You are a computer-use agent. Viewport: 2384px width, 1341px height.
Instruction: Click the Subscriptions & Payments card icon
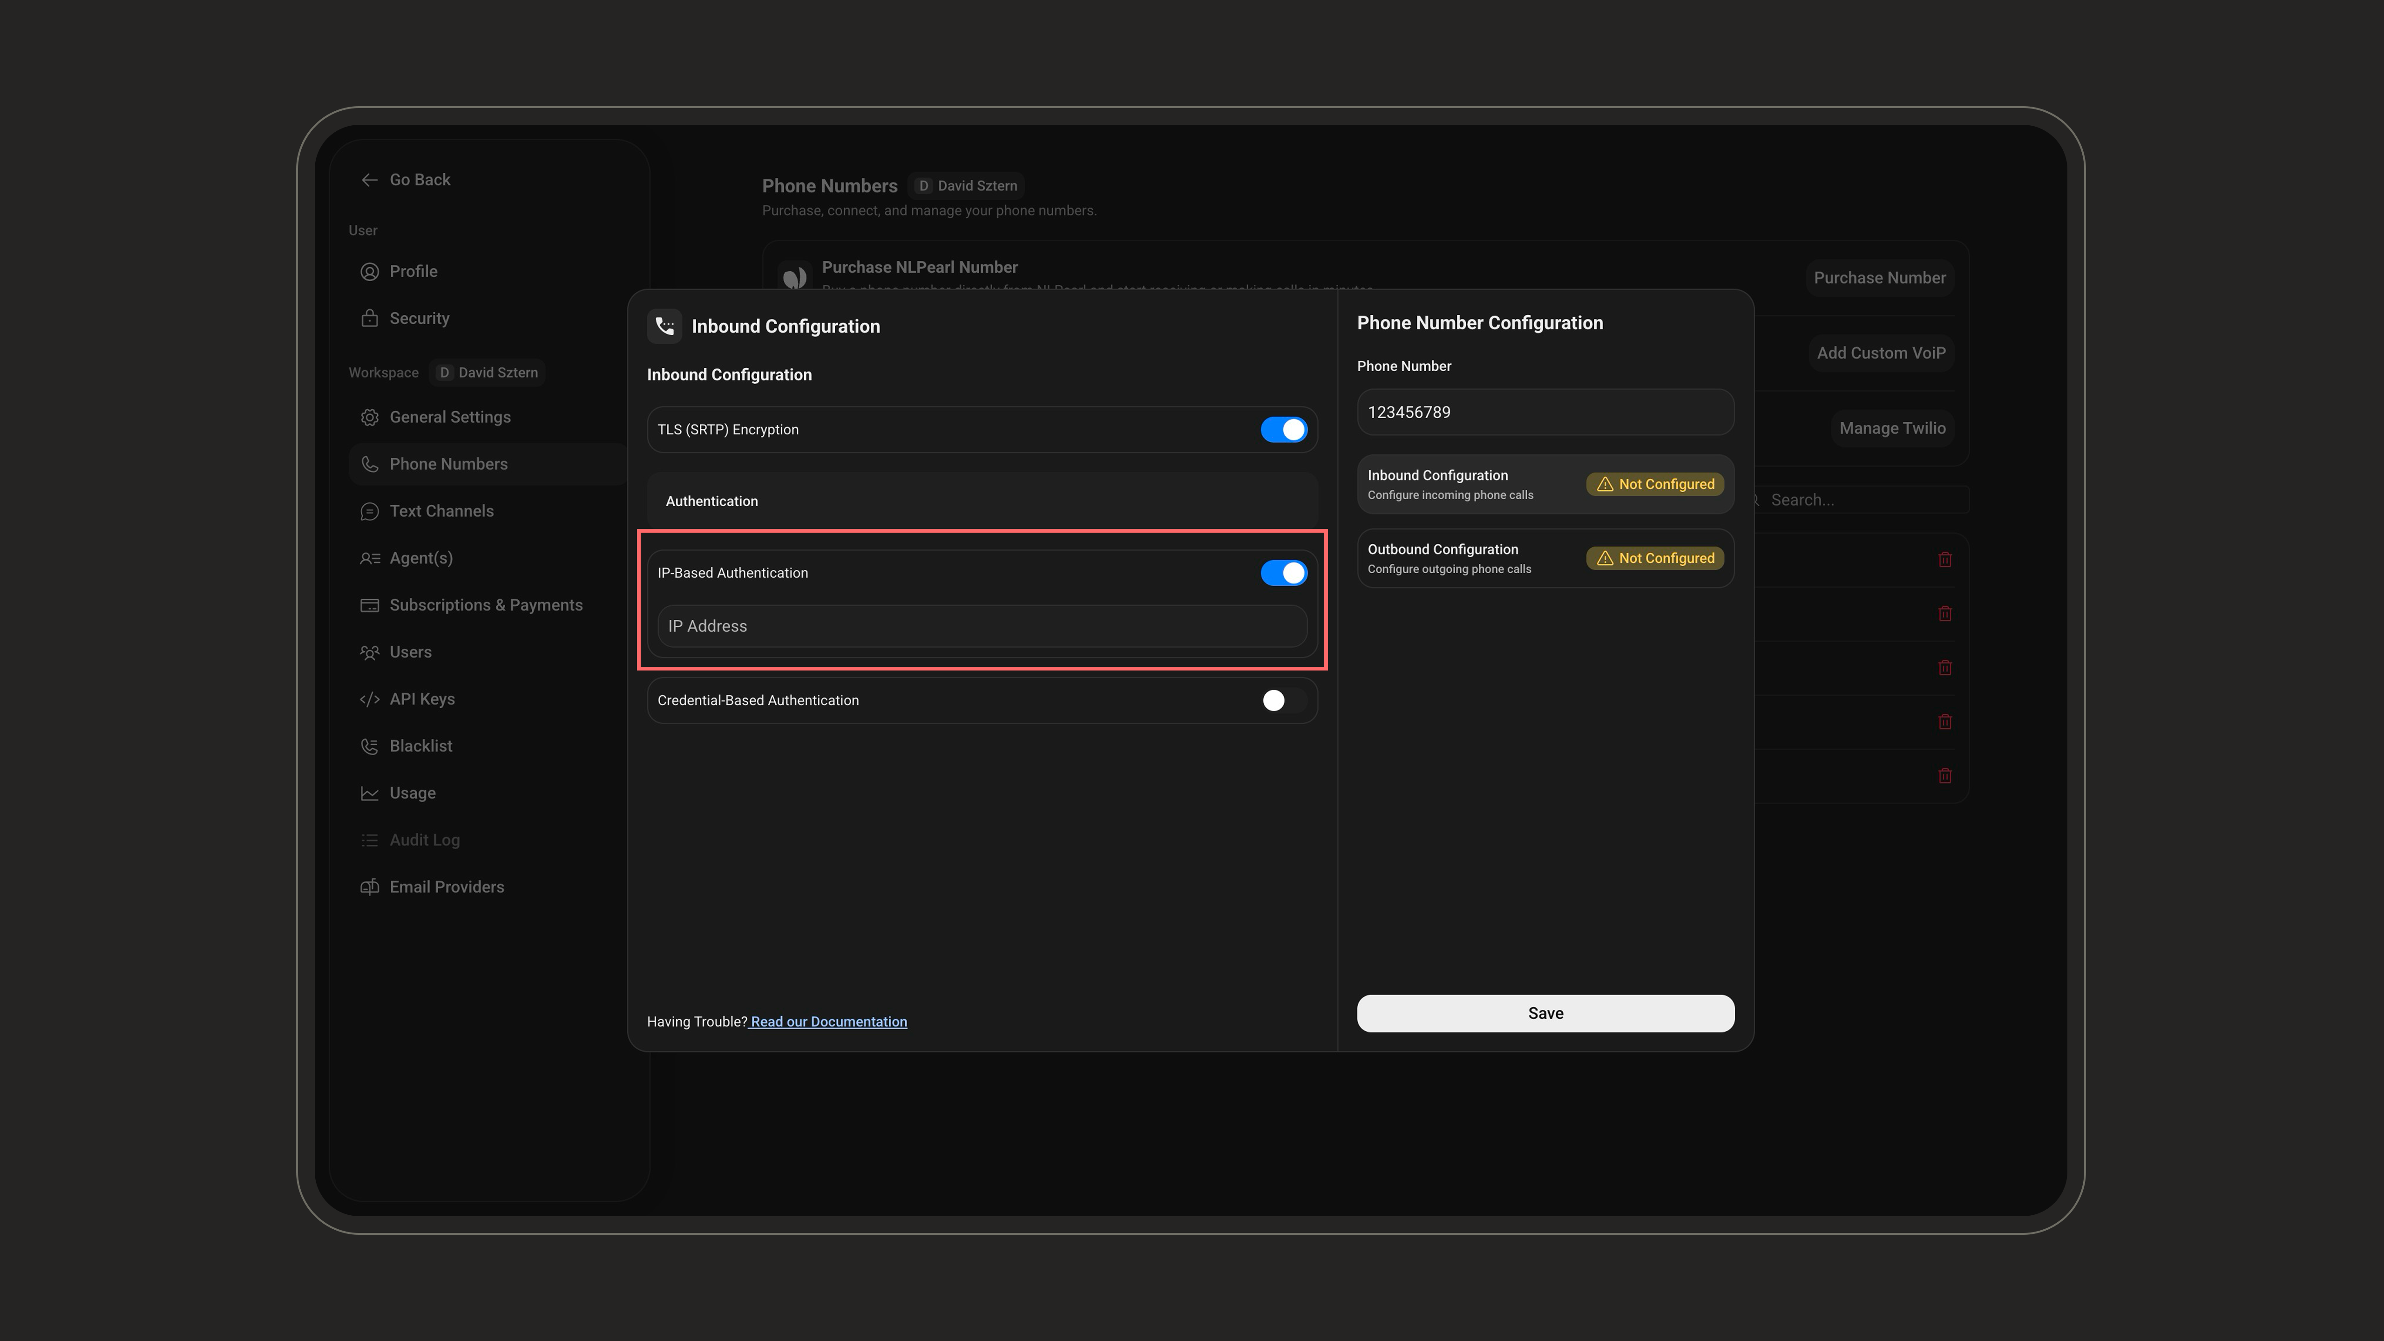[369, 605]
